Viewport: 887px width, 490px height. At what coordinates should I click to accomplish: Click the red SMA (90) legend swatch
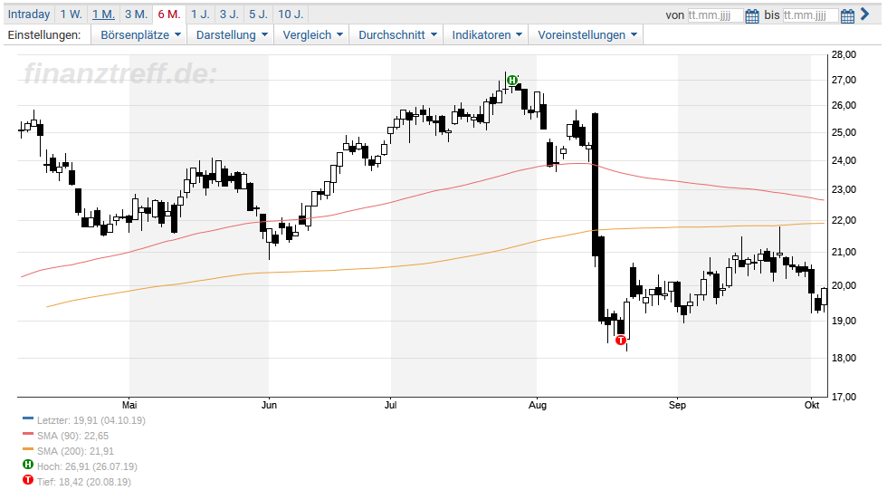28,434
